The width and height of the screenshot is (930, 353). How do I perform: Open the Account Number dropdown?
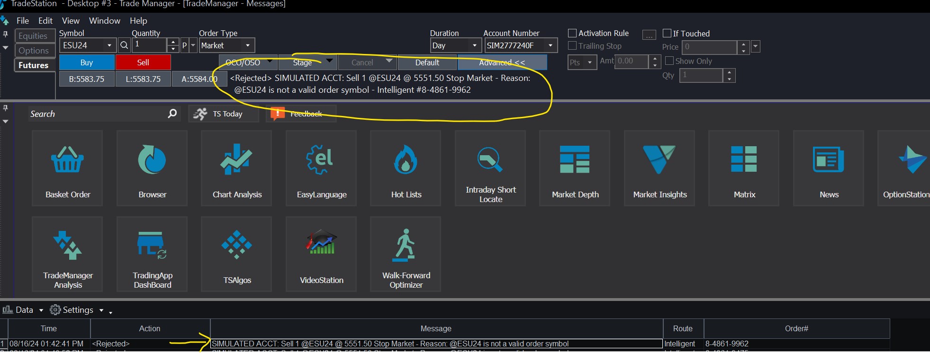[551, 45]
